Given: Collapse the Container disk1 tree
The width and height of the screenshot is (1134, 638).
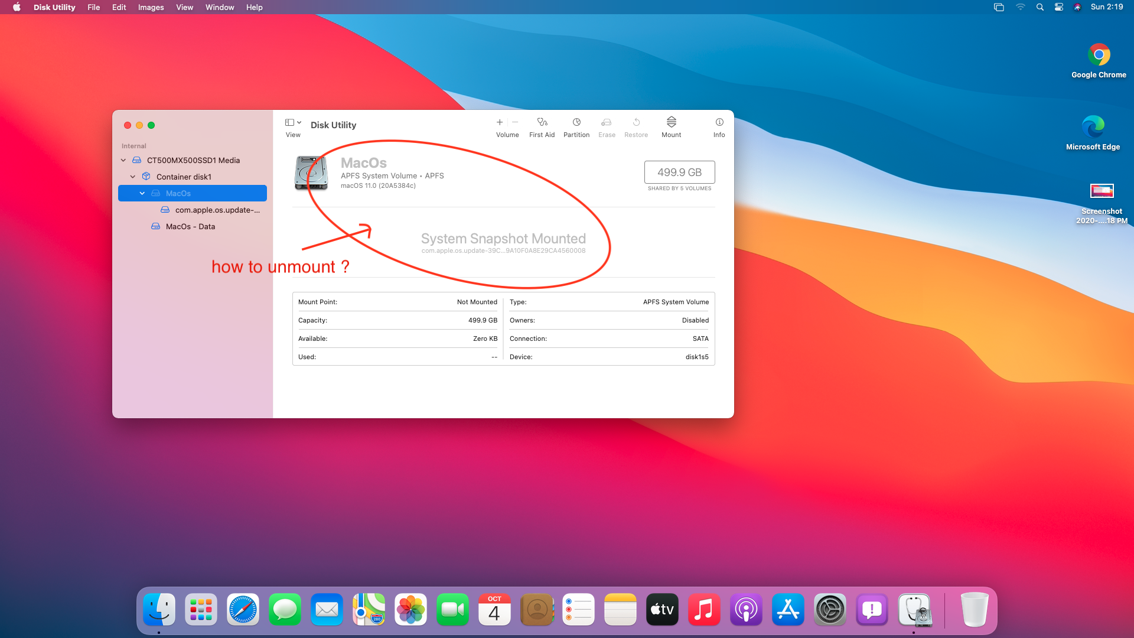Looking at the screenshot, I should 133,177.
